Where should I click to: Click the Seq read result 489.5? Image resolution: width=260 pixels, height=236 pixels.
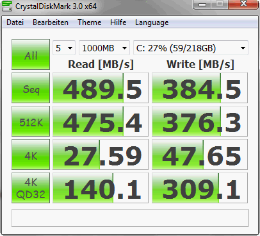[101, 88]
